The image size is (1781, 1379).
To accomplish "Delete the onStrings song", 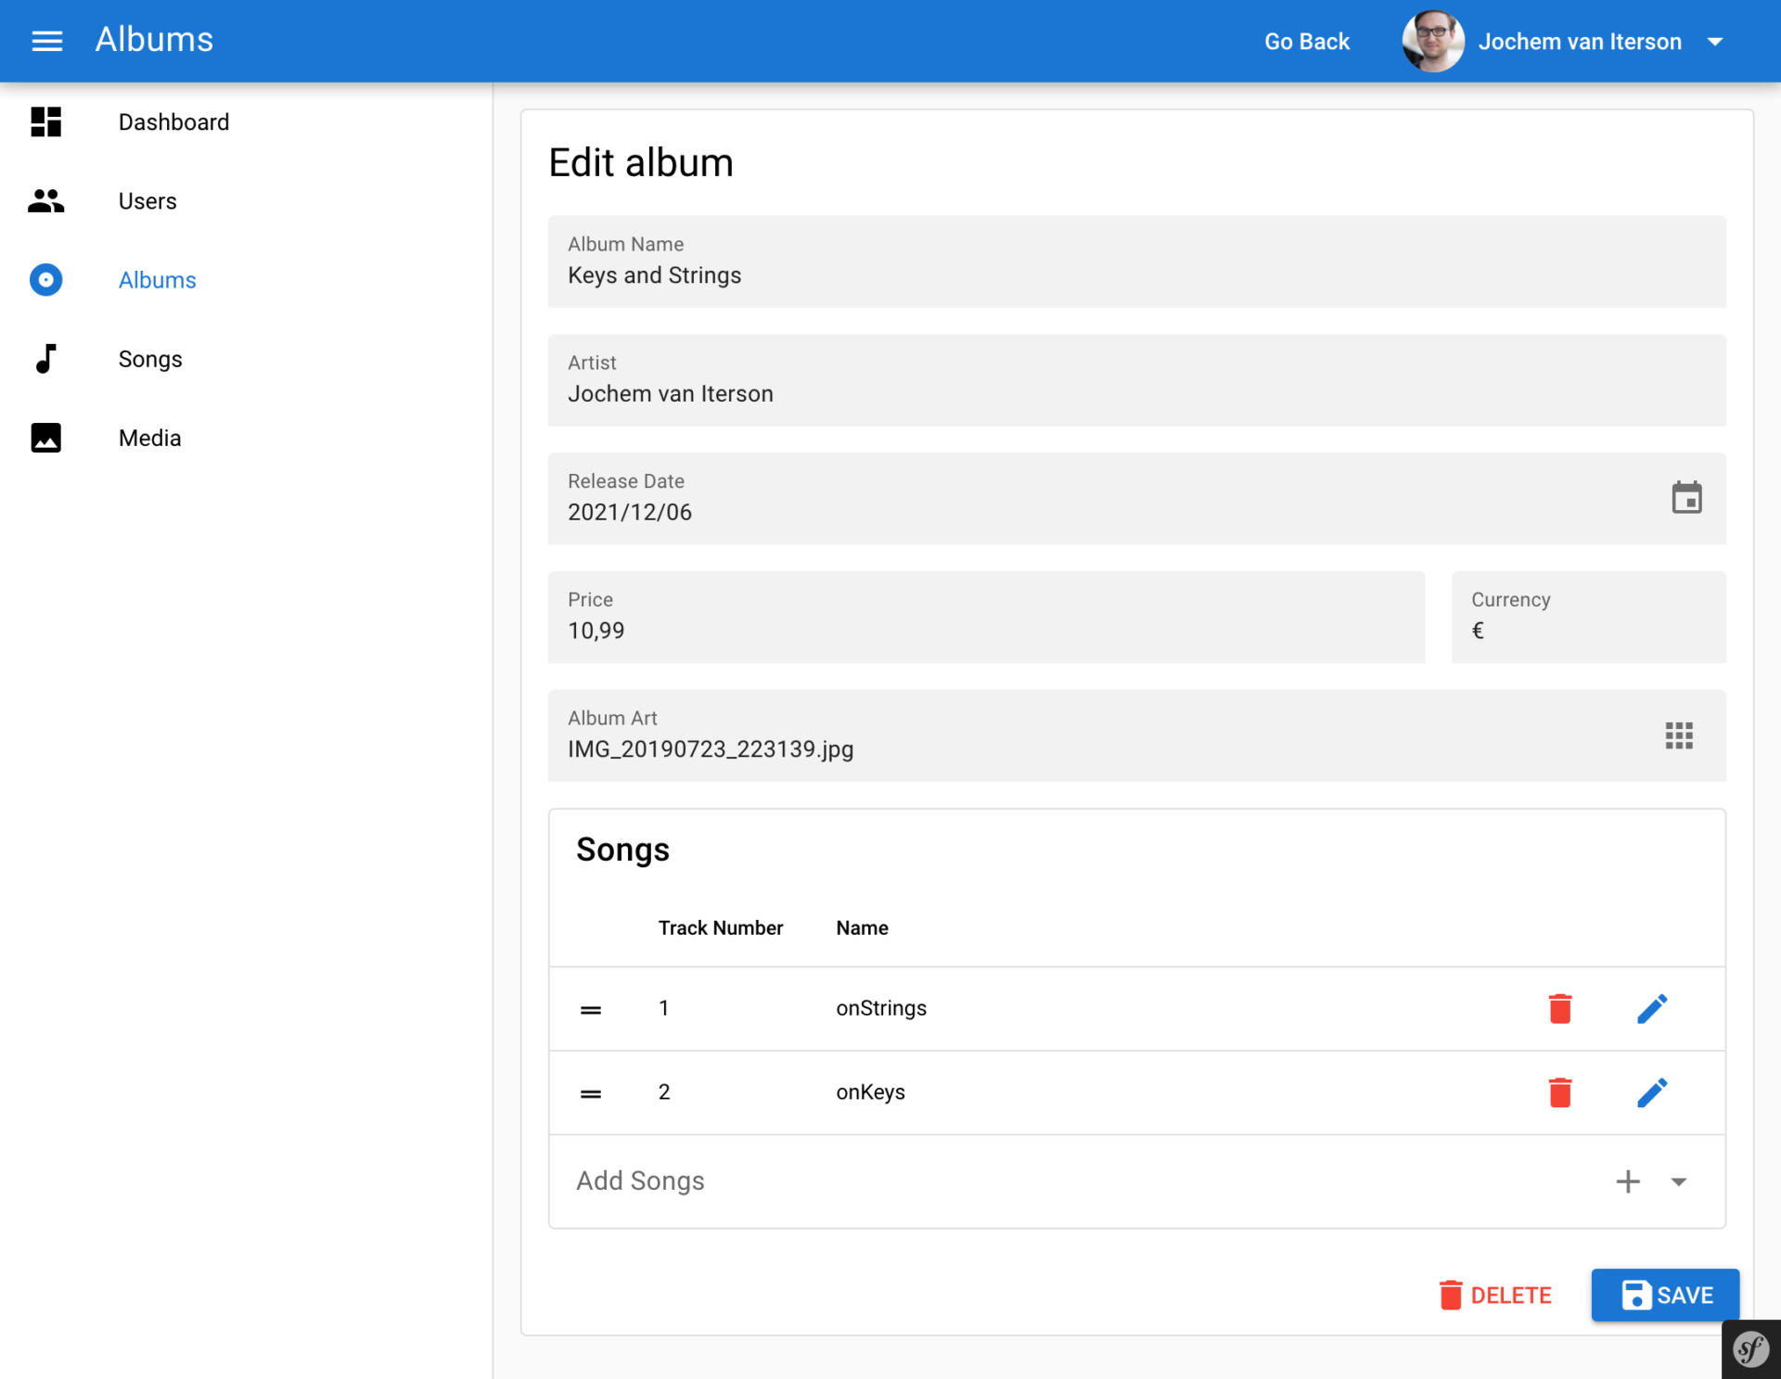I will coord(1560,1008).
